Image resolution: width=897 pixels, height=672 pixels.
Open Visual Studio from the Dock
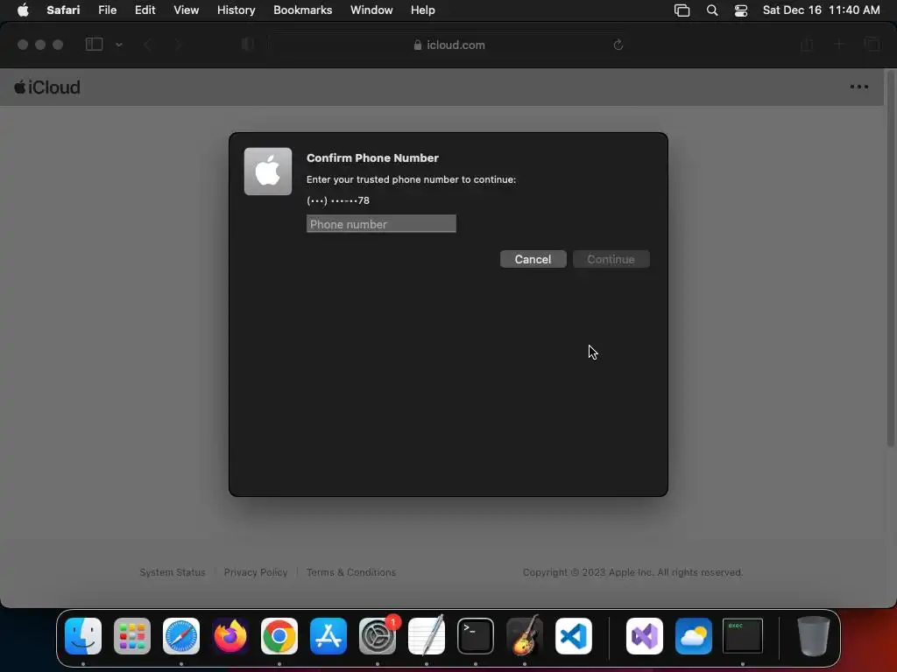click(645, 636)
